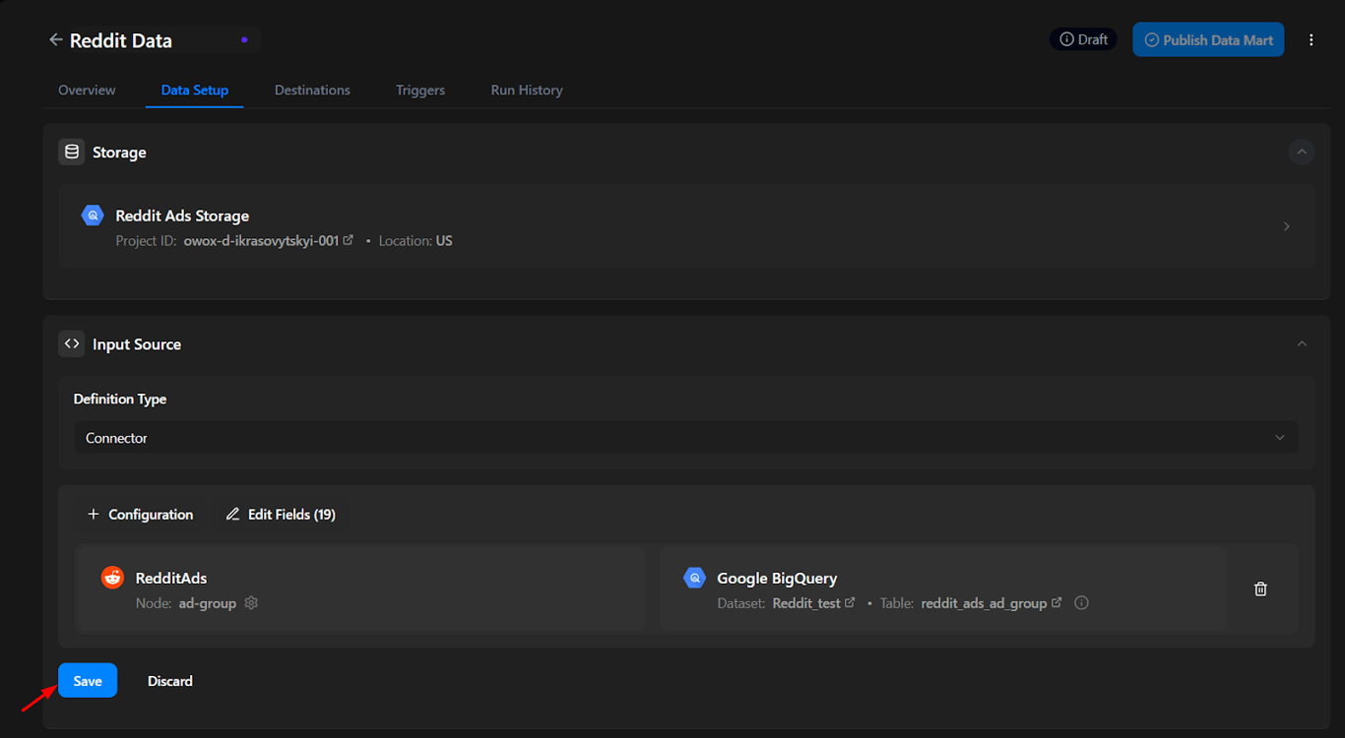This screenshot has width=1345, height=738.
Task: Click the Definition Type label
Action: (120, 399)
